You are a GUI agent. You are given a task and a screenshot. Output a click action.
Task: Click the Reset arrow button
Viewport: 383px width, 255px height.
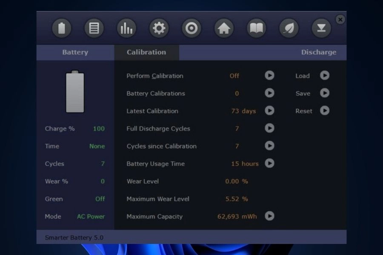(x=325, y=110)
